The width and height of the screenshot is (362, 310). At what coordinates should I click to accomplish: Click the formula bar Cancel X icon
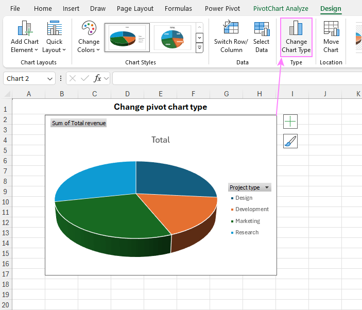[x=73, y=78]
